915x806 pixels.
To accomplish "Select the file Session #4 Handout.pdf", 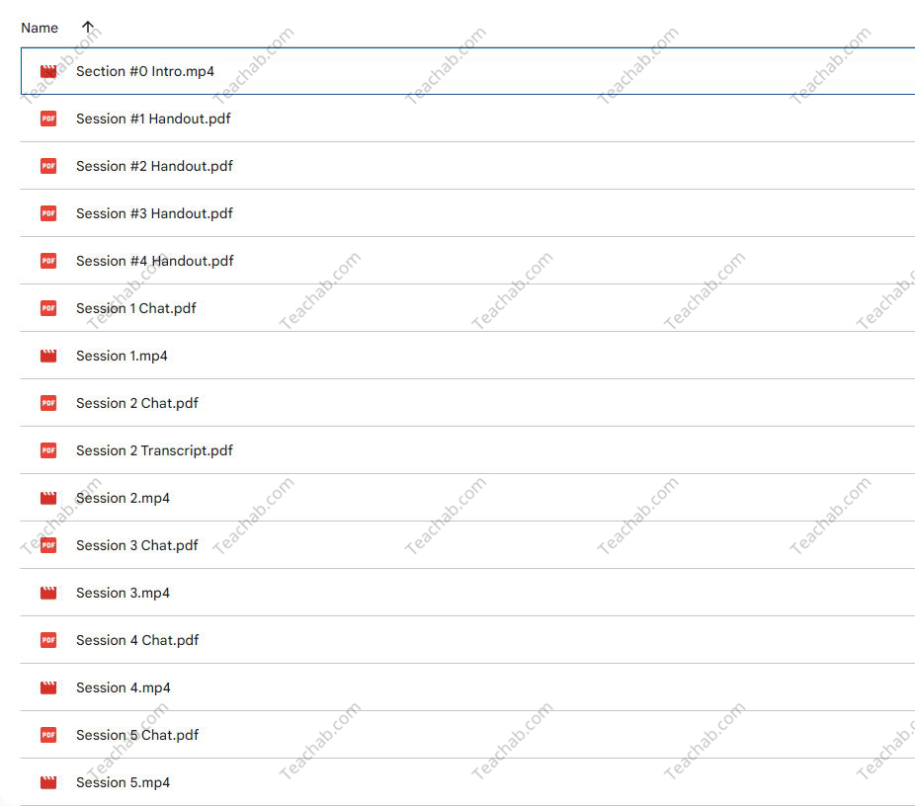I will [468, 261].
